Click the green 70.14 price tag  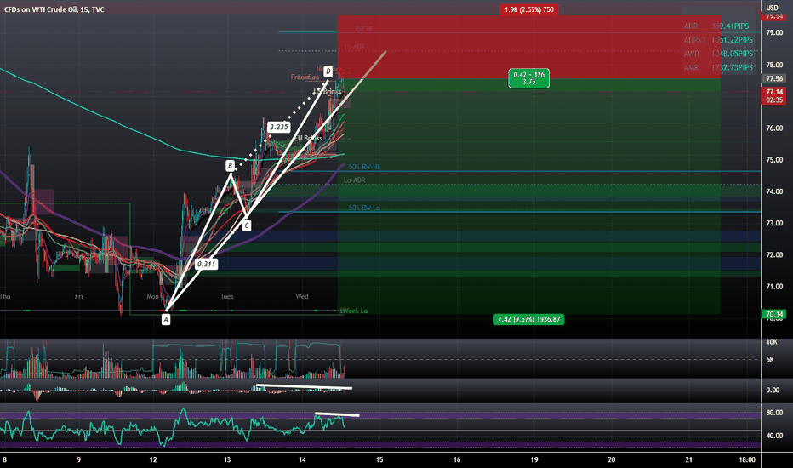click(773, 314)
